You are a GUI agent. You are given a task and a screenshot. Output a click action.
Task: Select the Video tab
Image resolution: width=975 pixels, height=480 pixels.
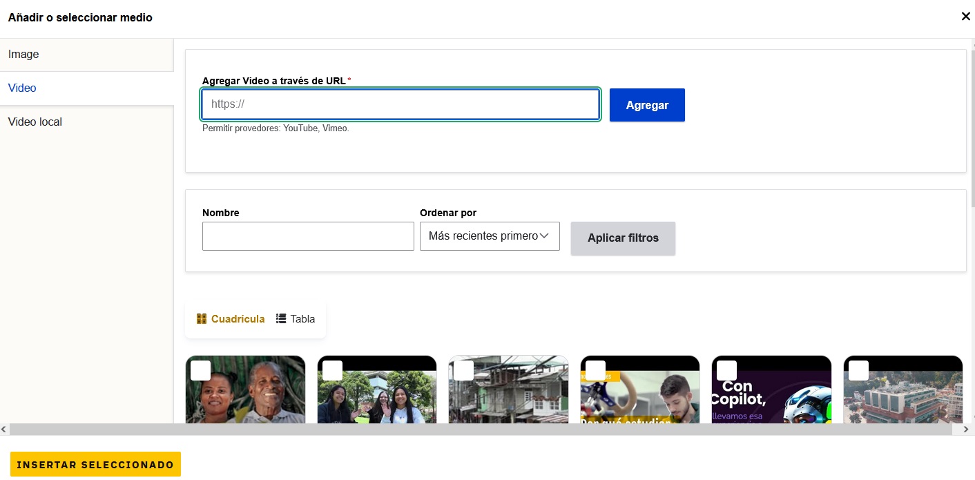coord(22,88)
